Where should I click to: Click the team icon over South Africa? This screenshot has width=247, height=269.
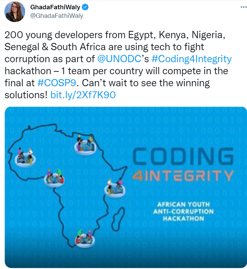84,238
